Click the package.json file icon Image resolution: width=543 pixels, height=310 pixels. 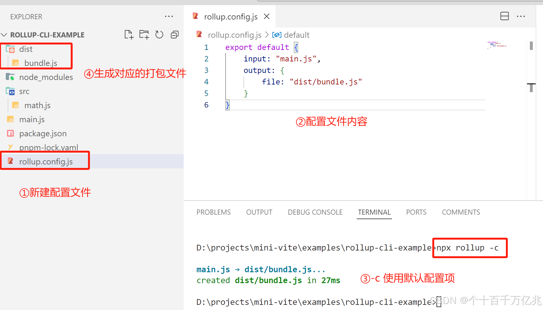point(10,133)
